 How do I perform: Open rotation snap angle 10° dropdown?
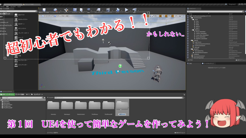click(x=169, y=16)
